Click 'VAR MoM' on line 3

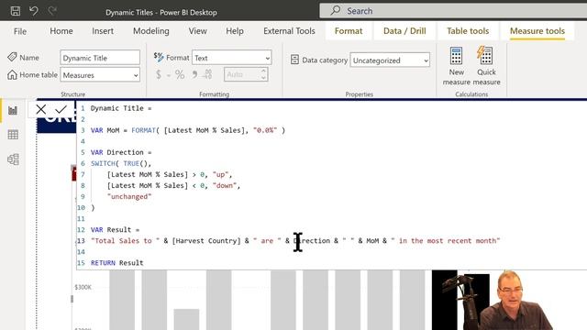(x=105, y=130)
